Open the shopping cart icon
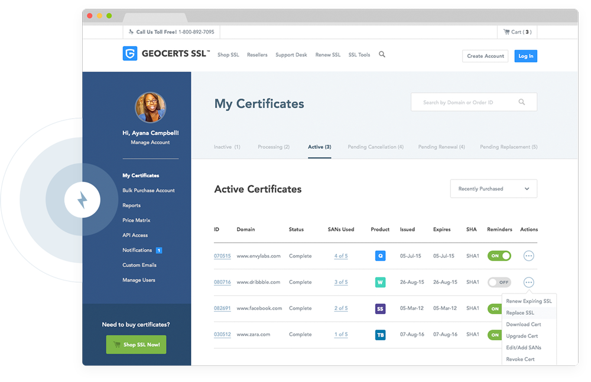Screen dimensions: 591x382 pos(506,32)
